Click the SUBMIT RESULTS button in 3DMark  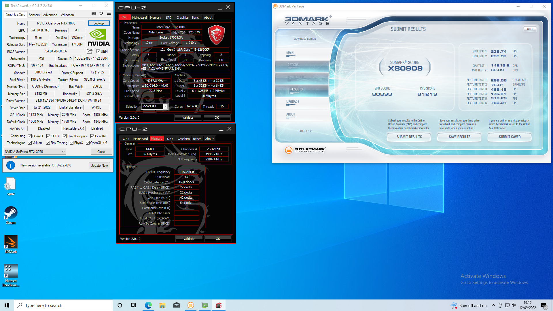point(409,137)
